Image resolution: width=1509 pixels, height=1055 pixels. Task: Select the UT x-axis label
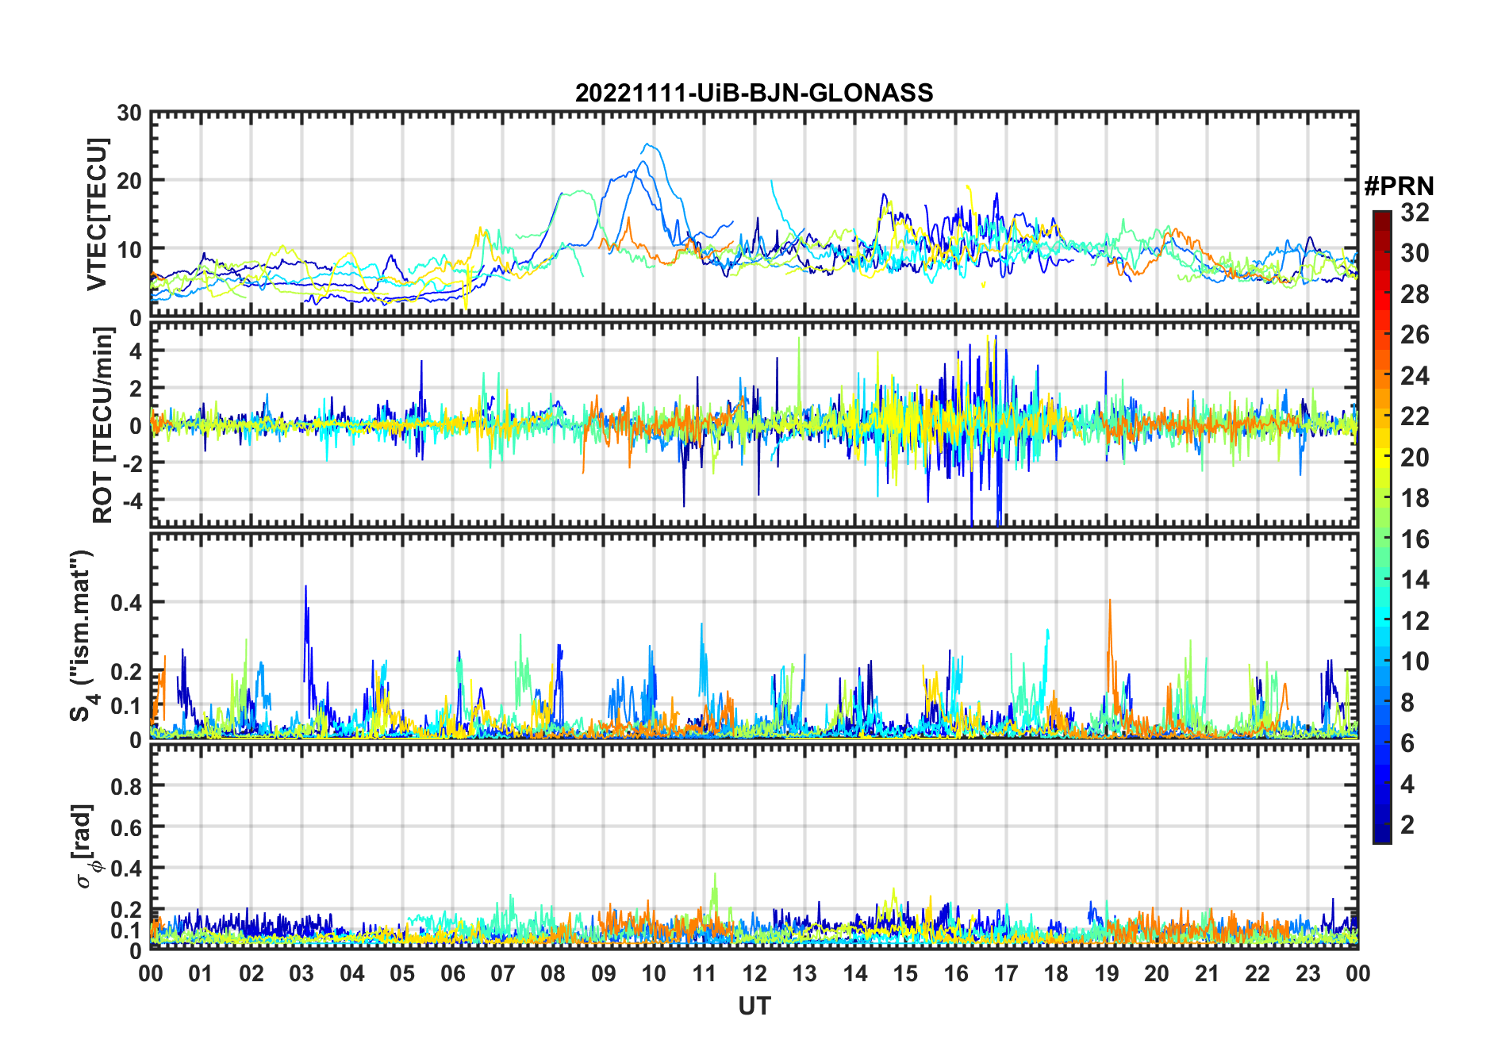754,1007
